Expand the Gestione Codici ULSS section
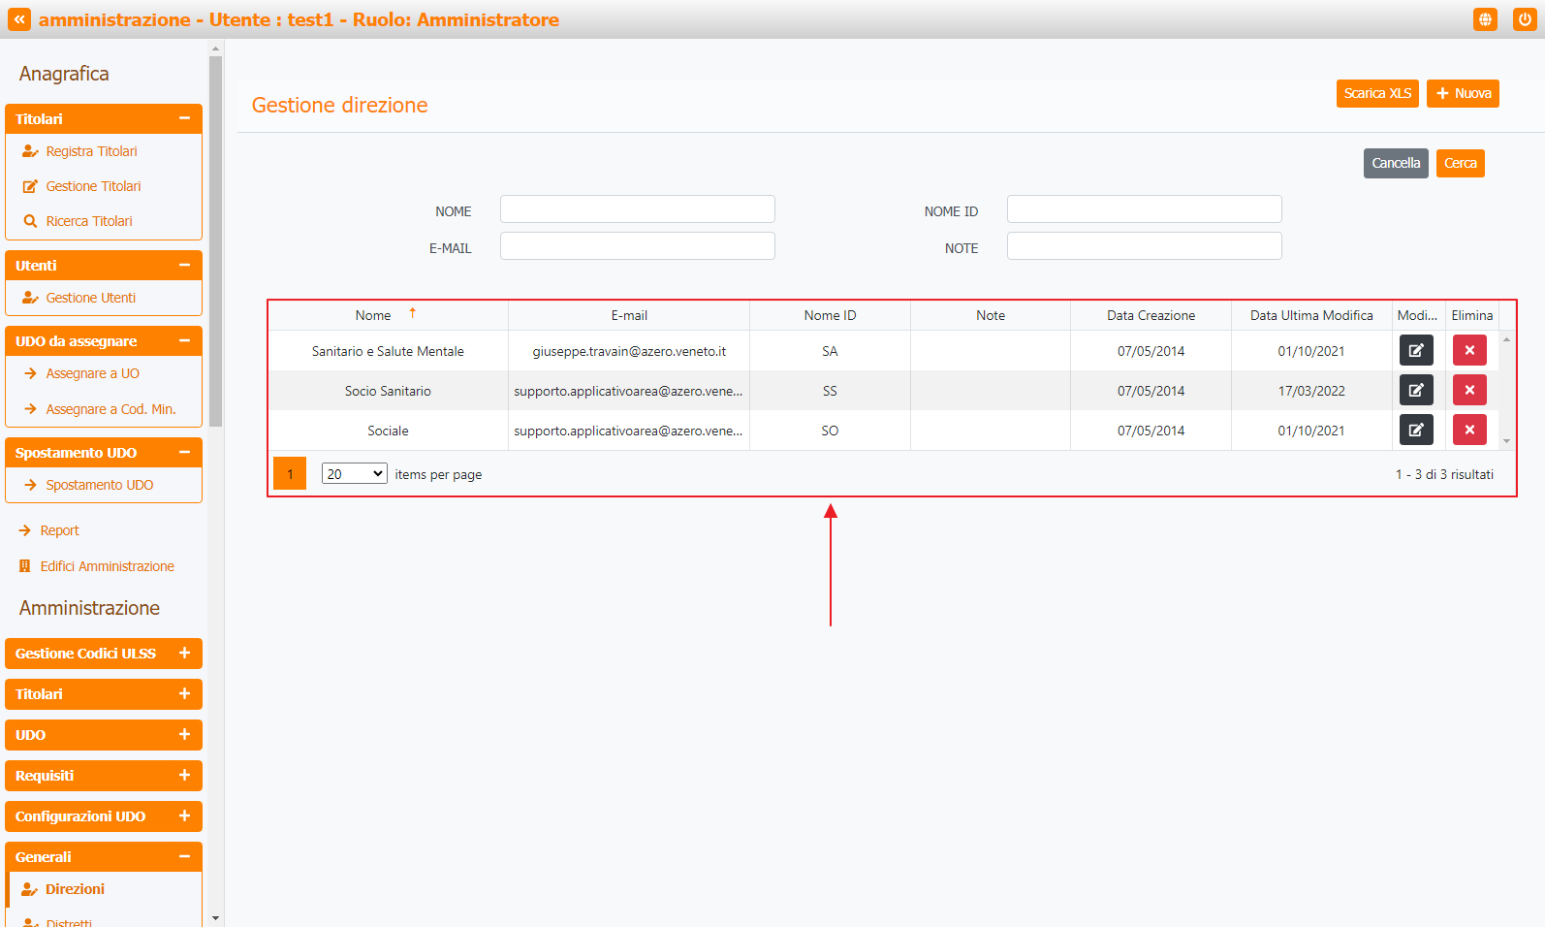The width and height of the screenshot is (1545, 927). (x=184, y=654)
